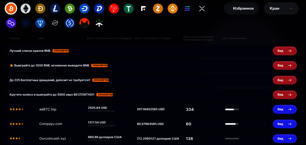Open Лучший список кранов BNB sponsored link
Viewport: 306px width, 145px height.
30,51
